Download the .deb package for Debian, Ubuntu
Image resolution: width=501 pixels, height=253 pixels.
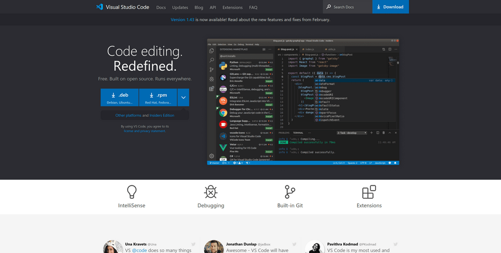[x=120, y=97]
